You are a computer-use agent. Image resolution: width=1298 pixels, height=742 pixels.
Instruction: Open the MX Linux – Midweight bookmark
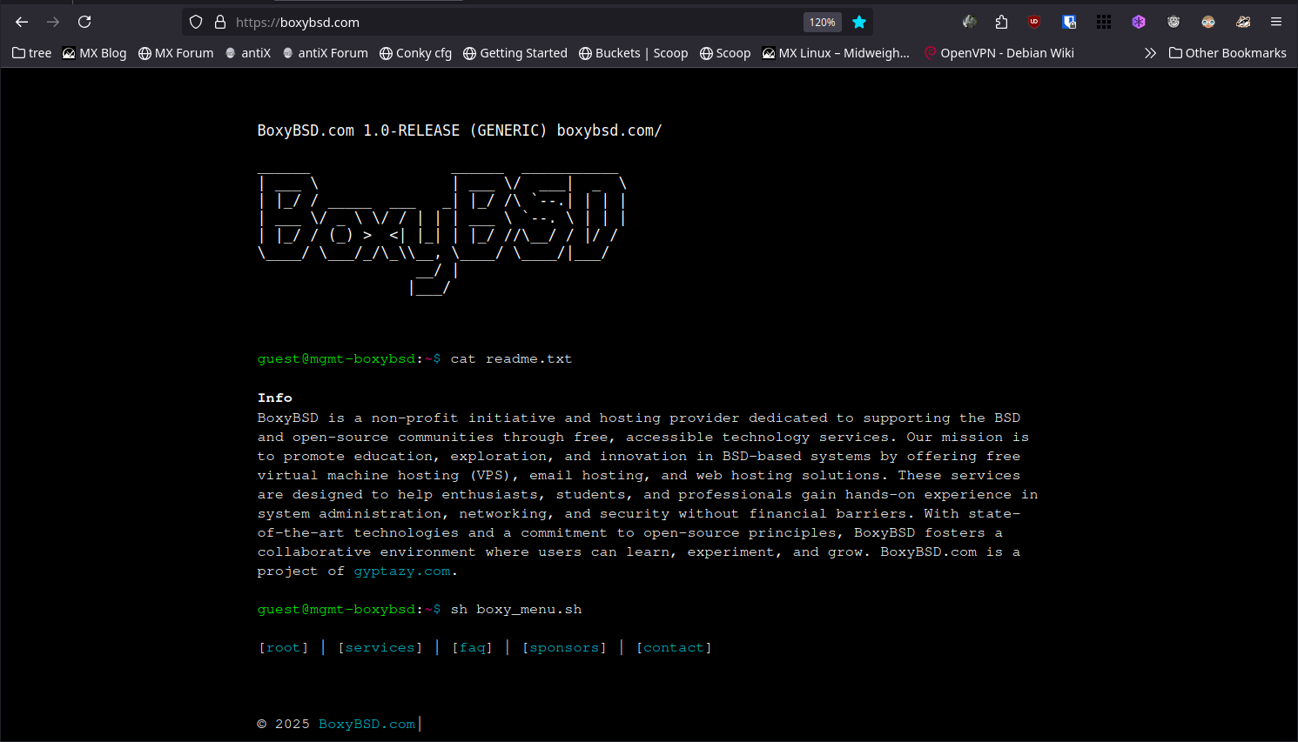836,53
